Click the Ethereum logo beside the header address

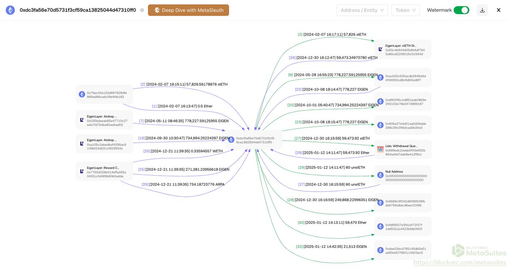click(10, 10)
